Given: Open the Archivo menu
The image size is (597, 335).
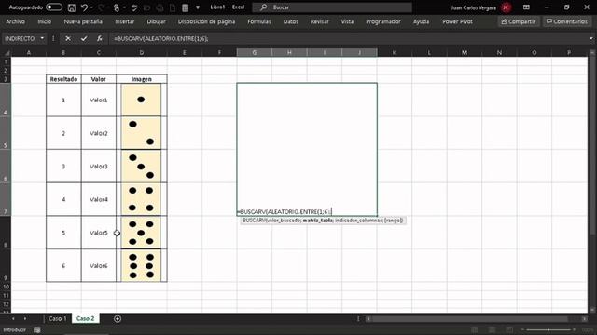Looking at the screenshot, I should (16, 21).
